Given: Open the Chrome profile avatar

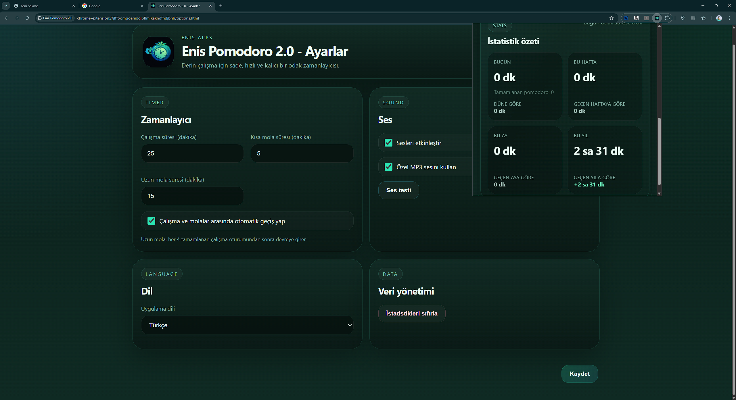Looking at the screenshot, I should click(x=719, y=18).
